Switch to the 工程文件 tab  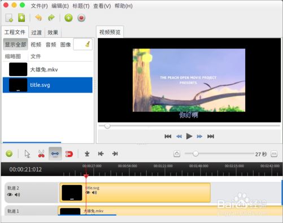click(x=15, y=32)
